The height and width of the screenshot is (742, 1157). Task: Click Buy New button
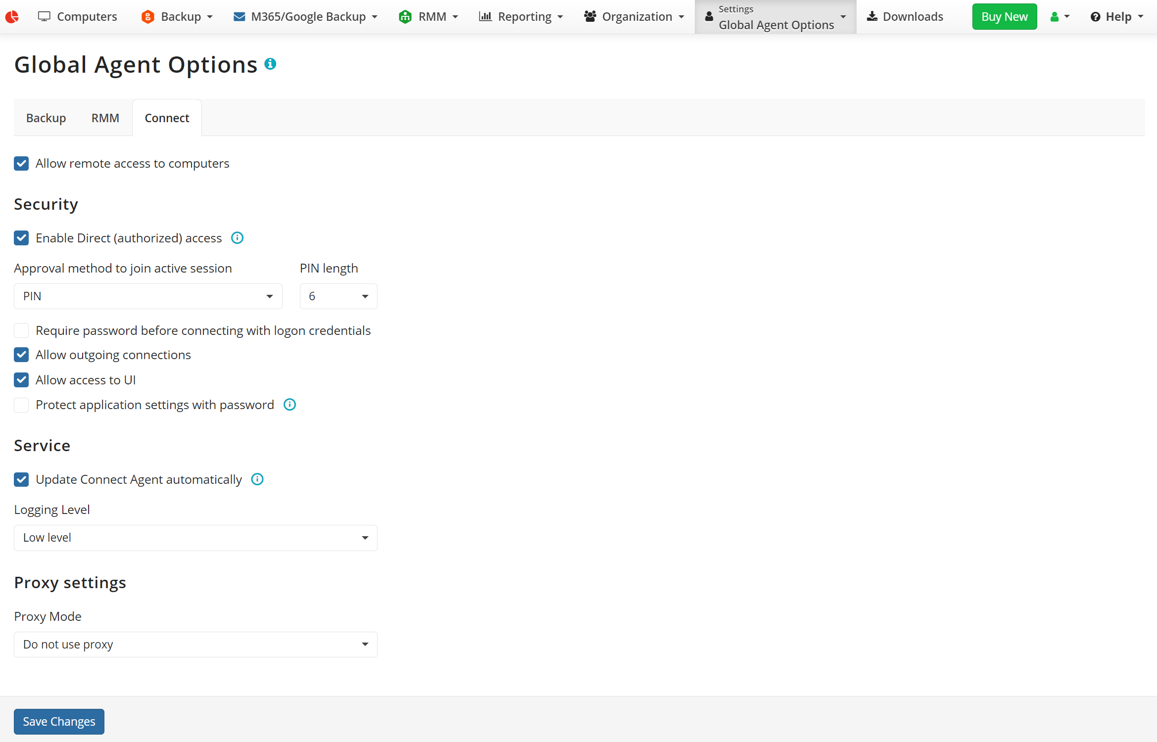pos(1005,16)
